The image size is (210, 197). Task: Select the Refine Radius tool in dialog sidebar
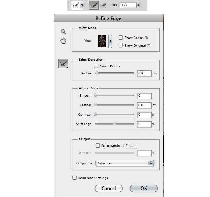pyautogui.click(x=63, y=63)
